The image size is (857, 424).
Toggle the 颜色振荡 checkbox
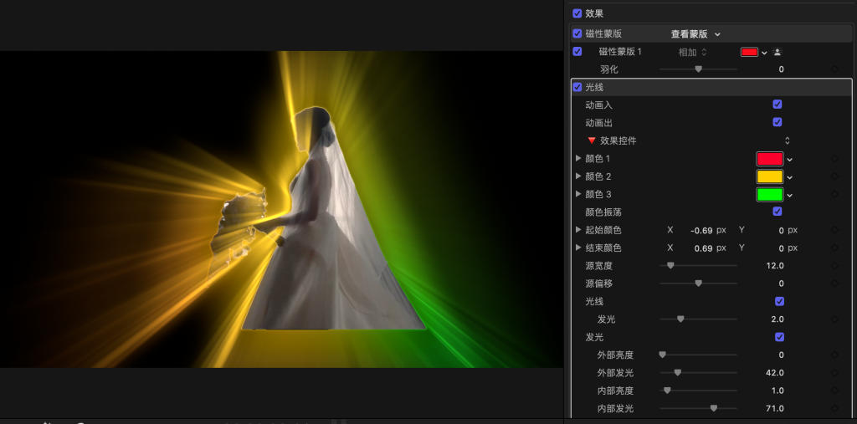(x=777, y=212)
